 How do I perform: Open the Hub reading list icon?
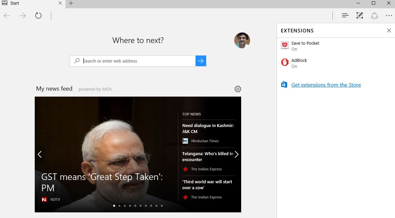(x=345, y=16)
